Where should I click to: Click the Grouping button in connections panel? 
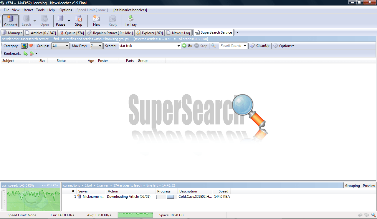point(353,185)
